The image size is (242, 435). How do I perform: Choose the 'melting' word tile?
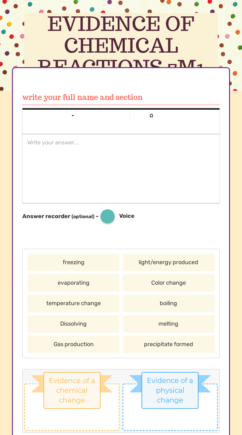[168, 324]
